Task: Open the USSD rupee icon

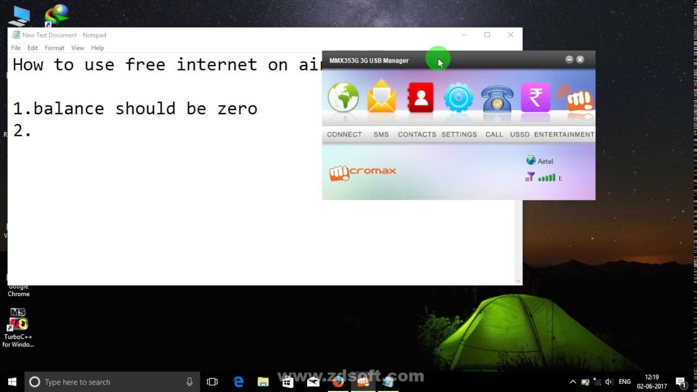Action: (535, 97)
